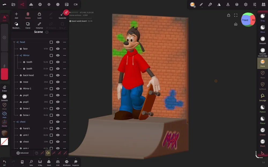Select the Paint tool
Image resolution: width=268 pixels, height=167 pixels.
tap(263, 63)
